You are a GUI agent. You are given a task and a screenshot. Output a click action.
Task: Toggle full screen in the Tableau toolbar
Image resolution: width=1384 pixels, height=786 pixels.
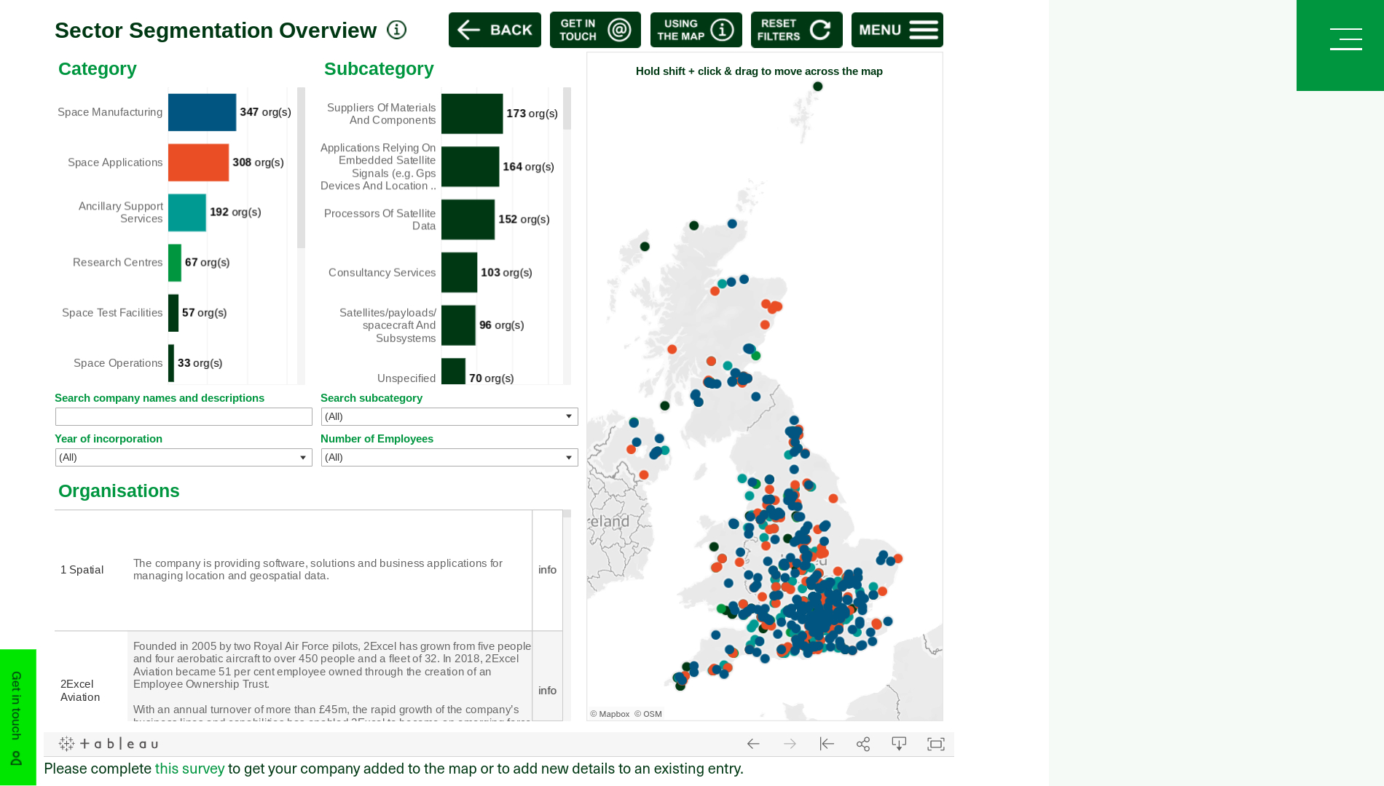pyautogui.click(x=935, y=744)
